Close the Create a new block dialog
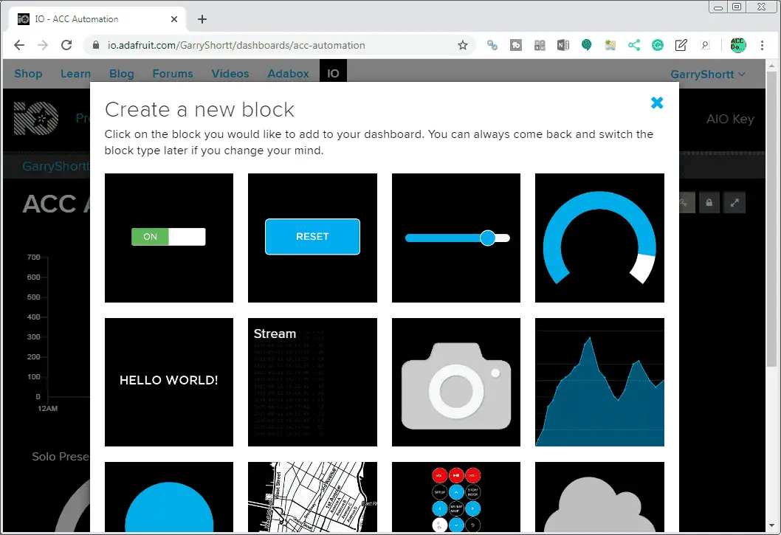 pos(657,103)
